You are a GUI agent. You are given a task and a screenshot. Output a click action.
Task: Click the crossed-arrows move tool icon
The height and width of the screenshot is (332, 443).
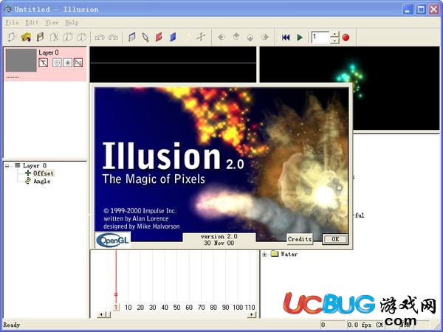click(x=201, y=37)
